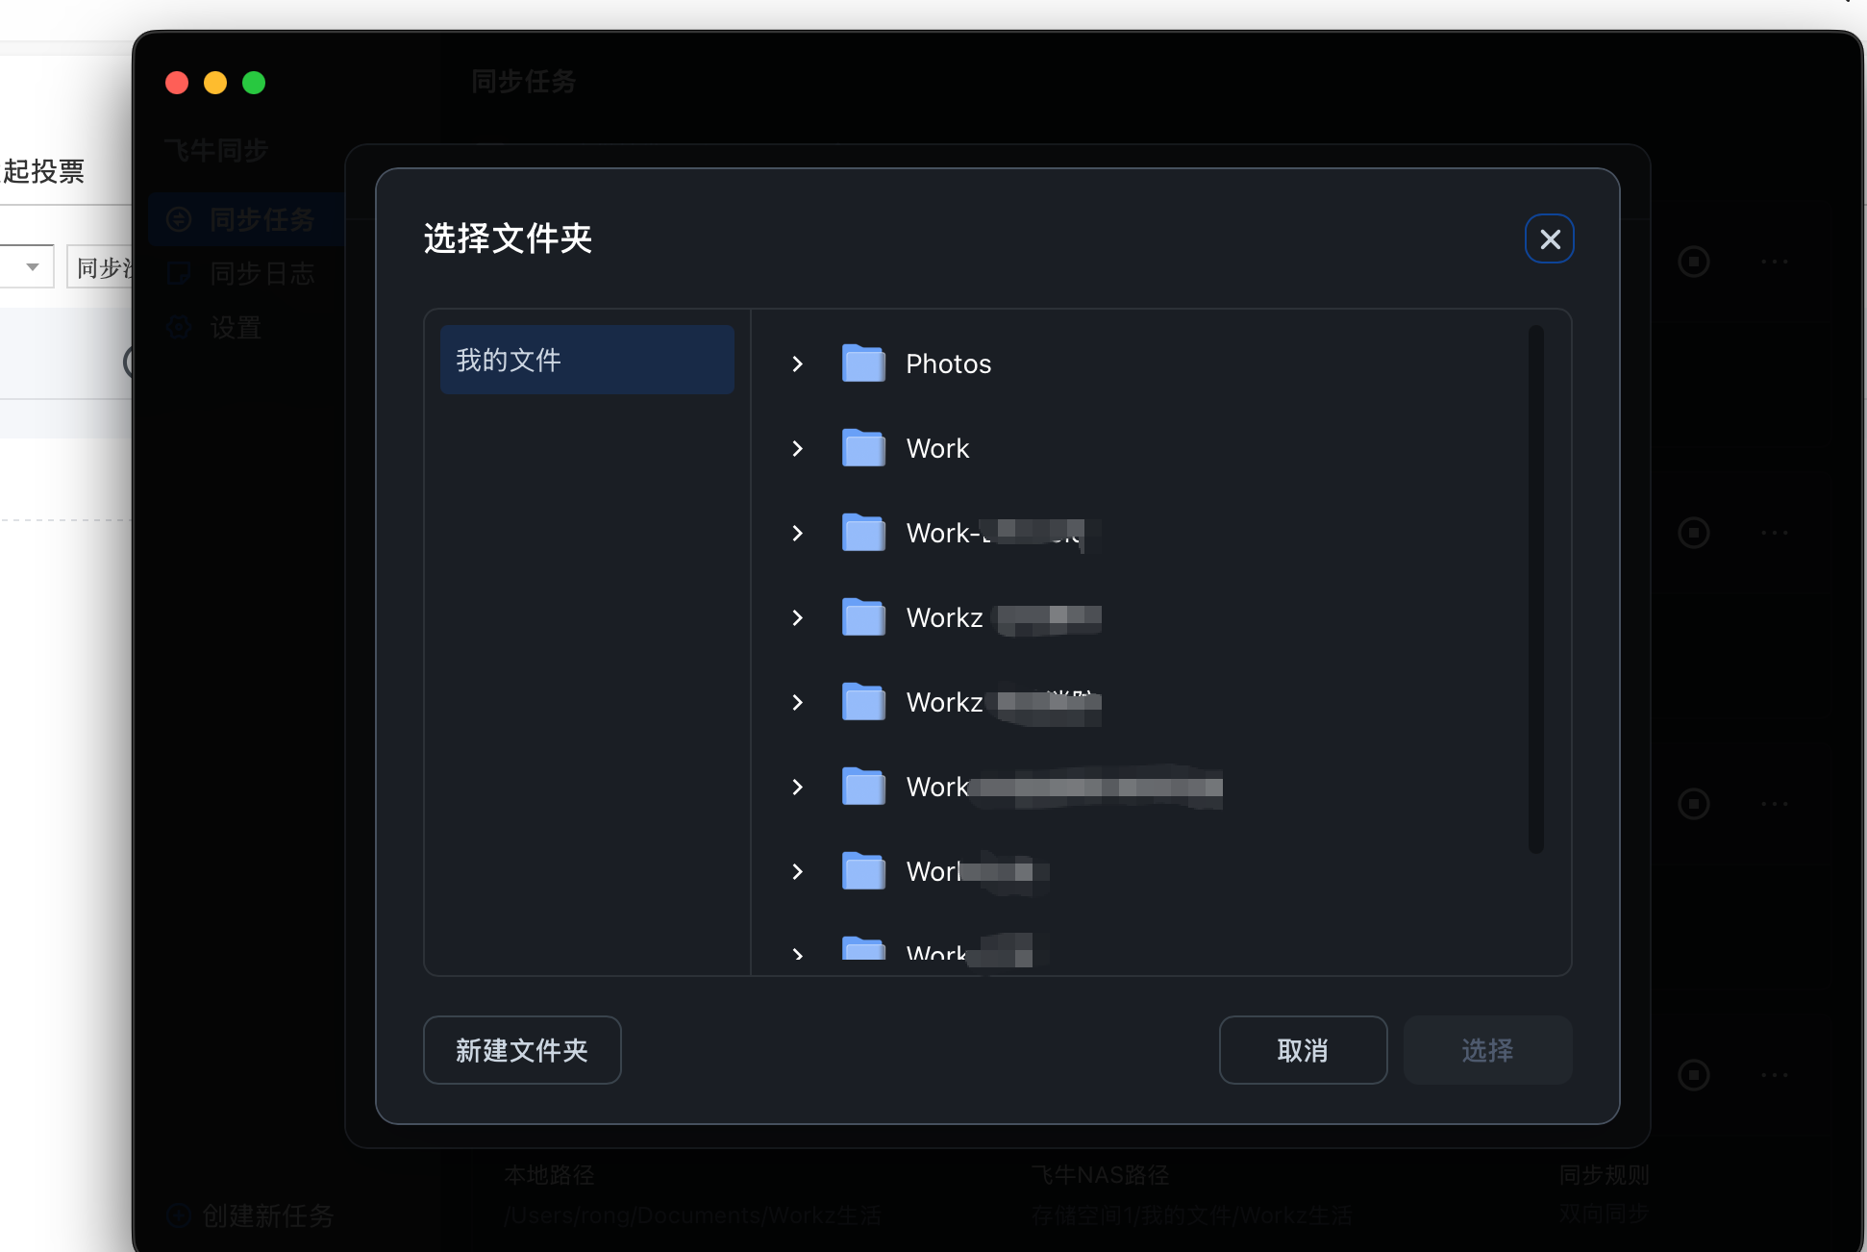This screenshot has width=1867, height=1252.
Task: Click the 新建文件夹 button
Action: coord(522,1050)
